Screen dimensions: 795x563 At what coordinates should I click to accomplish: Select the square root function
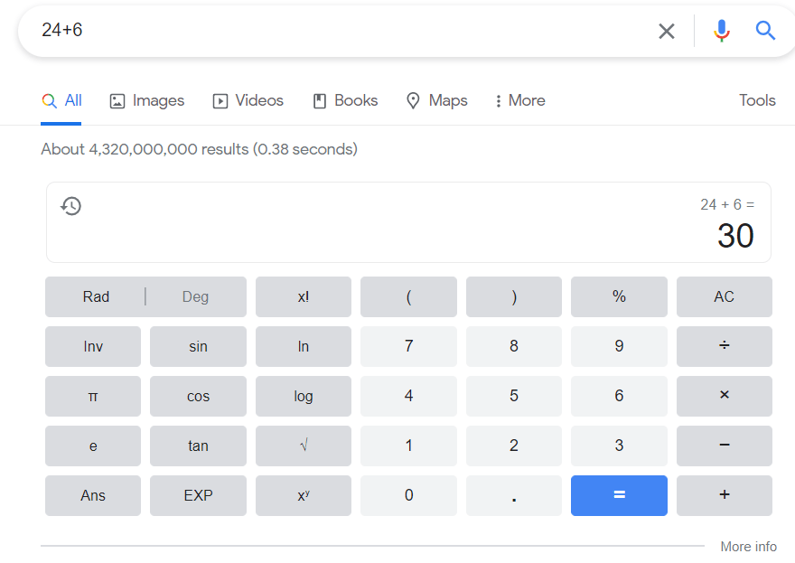coord(303,446)
